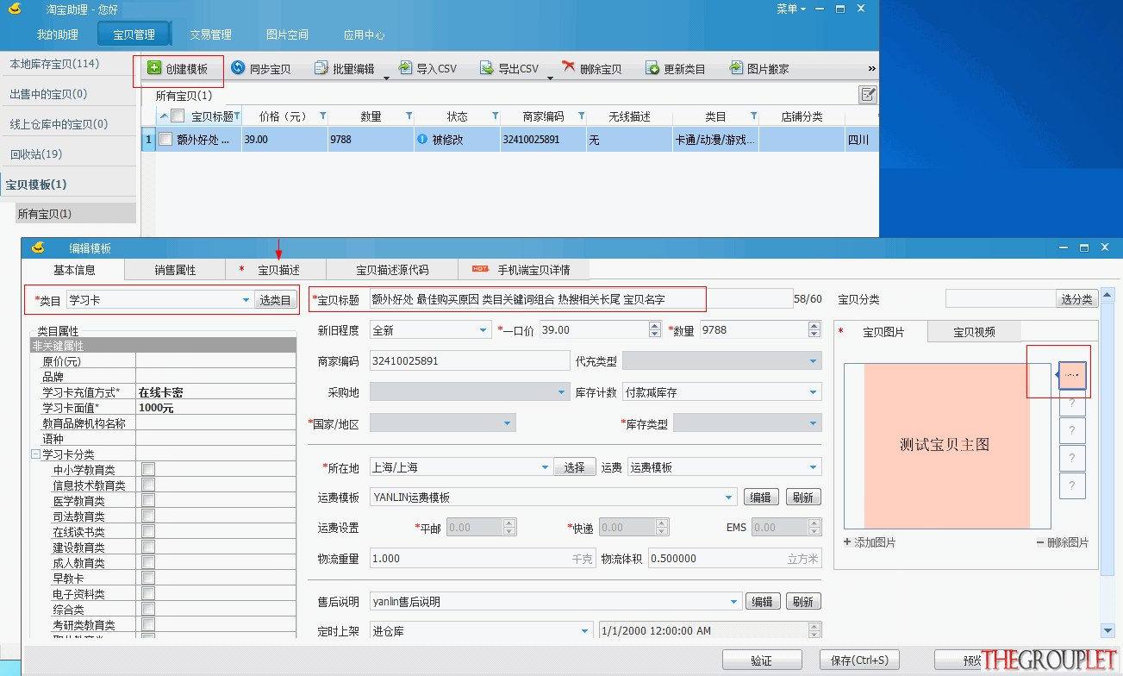Click the 同步宝贝 sync icon
1123x676 pixels.
[x=238, y=68]
